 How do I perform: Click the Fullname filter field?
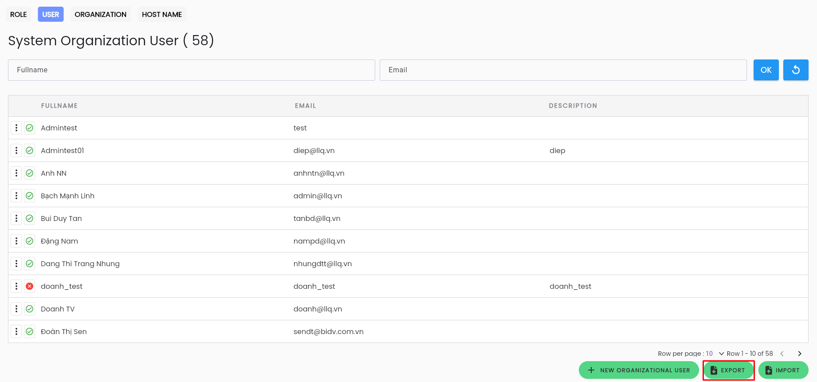tap(192, 70)
